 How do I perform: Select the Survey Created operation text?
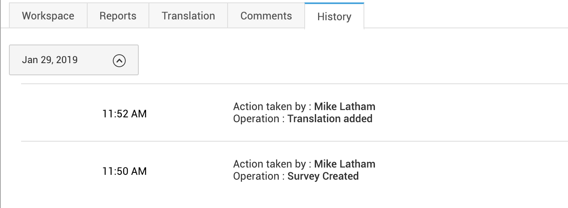point(323,176)
